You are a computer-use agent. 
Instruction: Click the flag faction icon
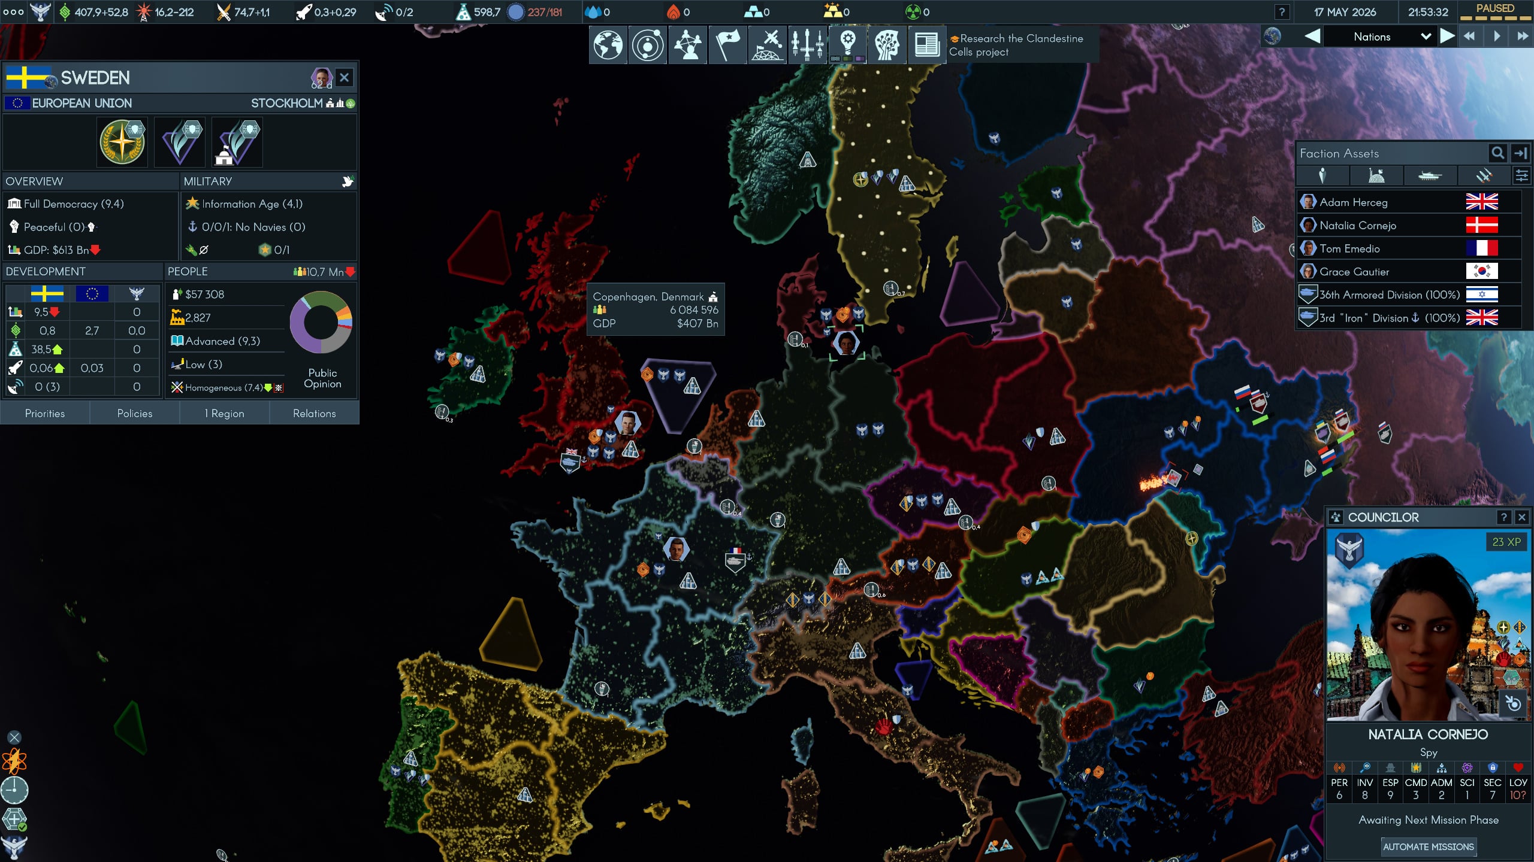(x=727, y=45)
